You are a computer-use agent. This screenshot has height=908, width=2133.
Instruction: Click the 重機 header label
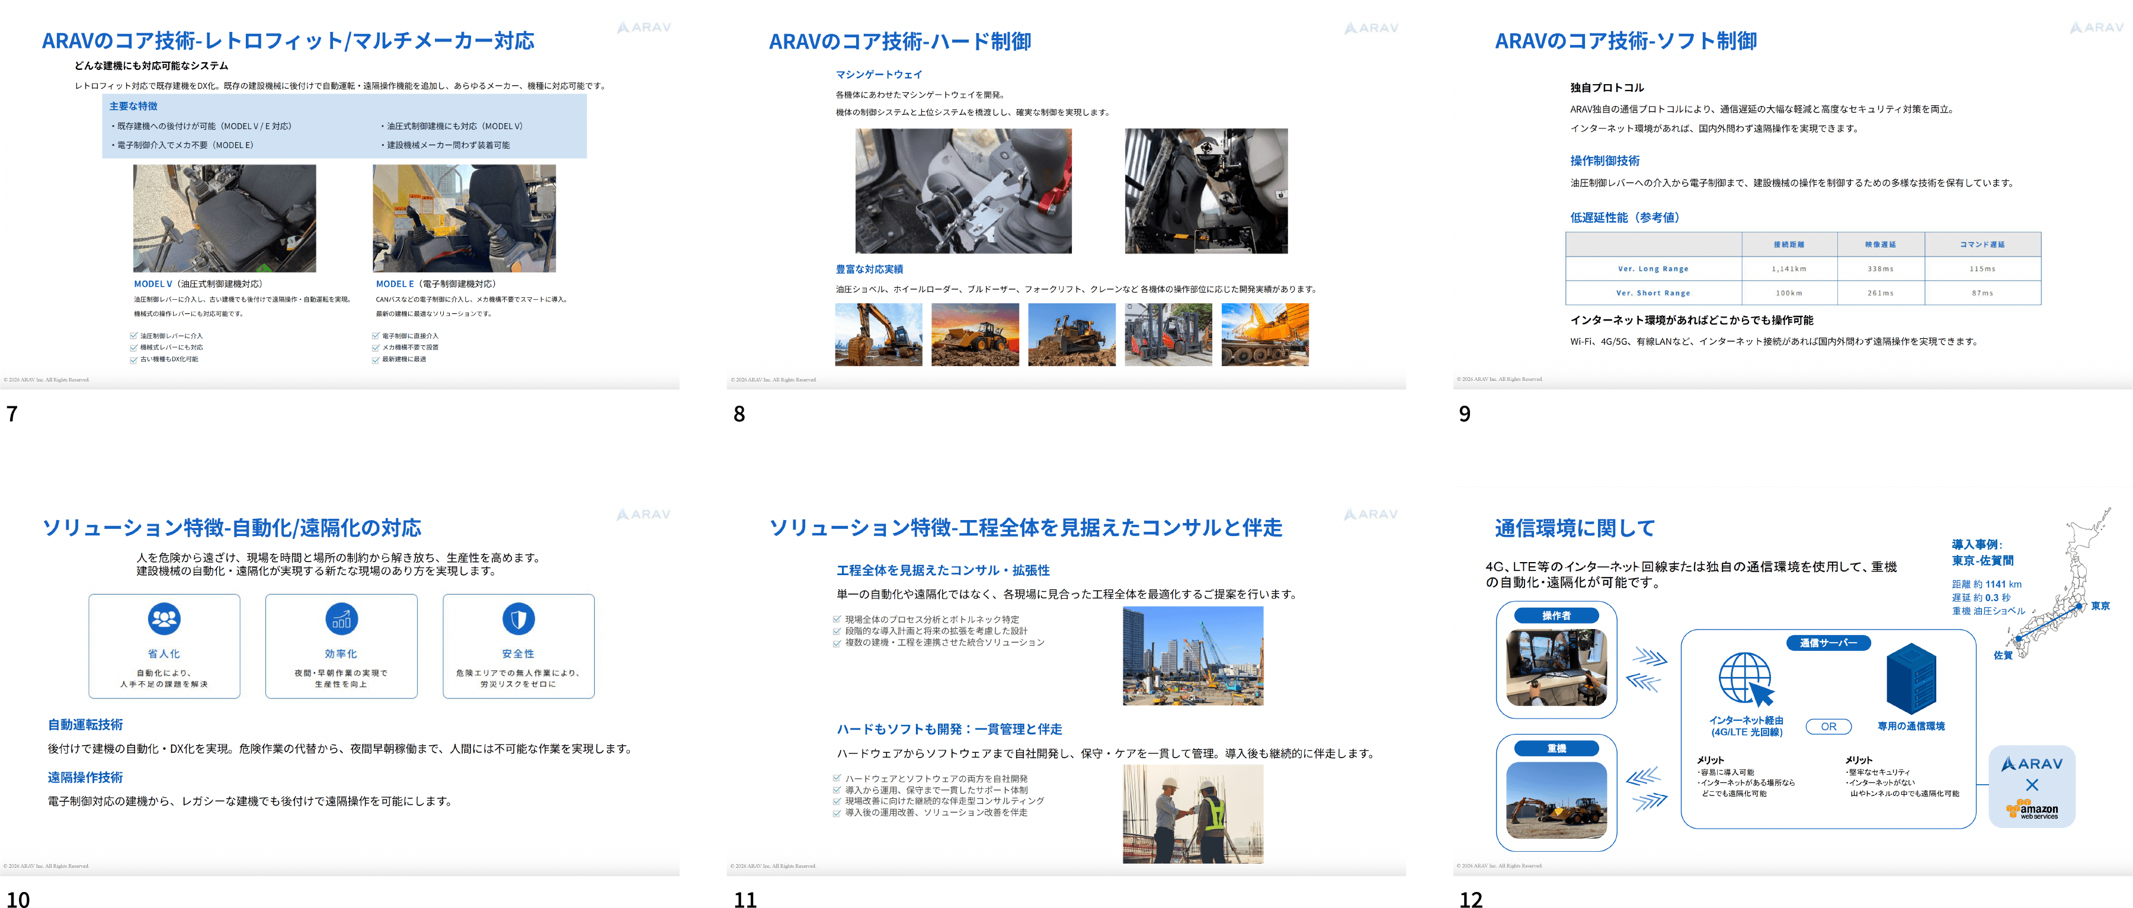coord(1556,748)
